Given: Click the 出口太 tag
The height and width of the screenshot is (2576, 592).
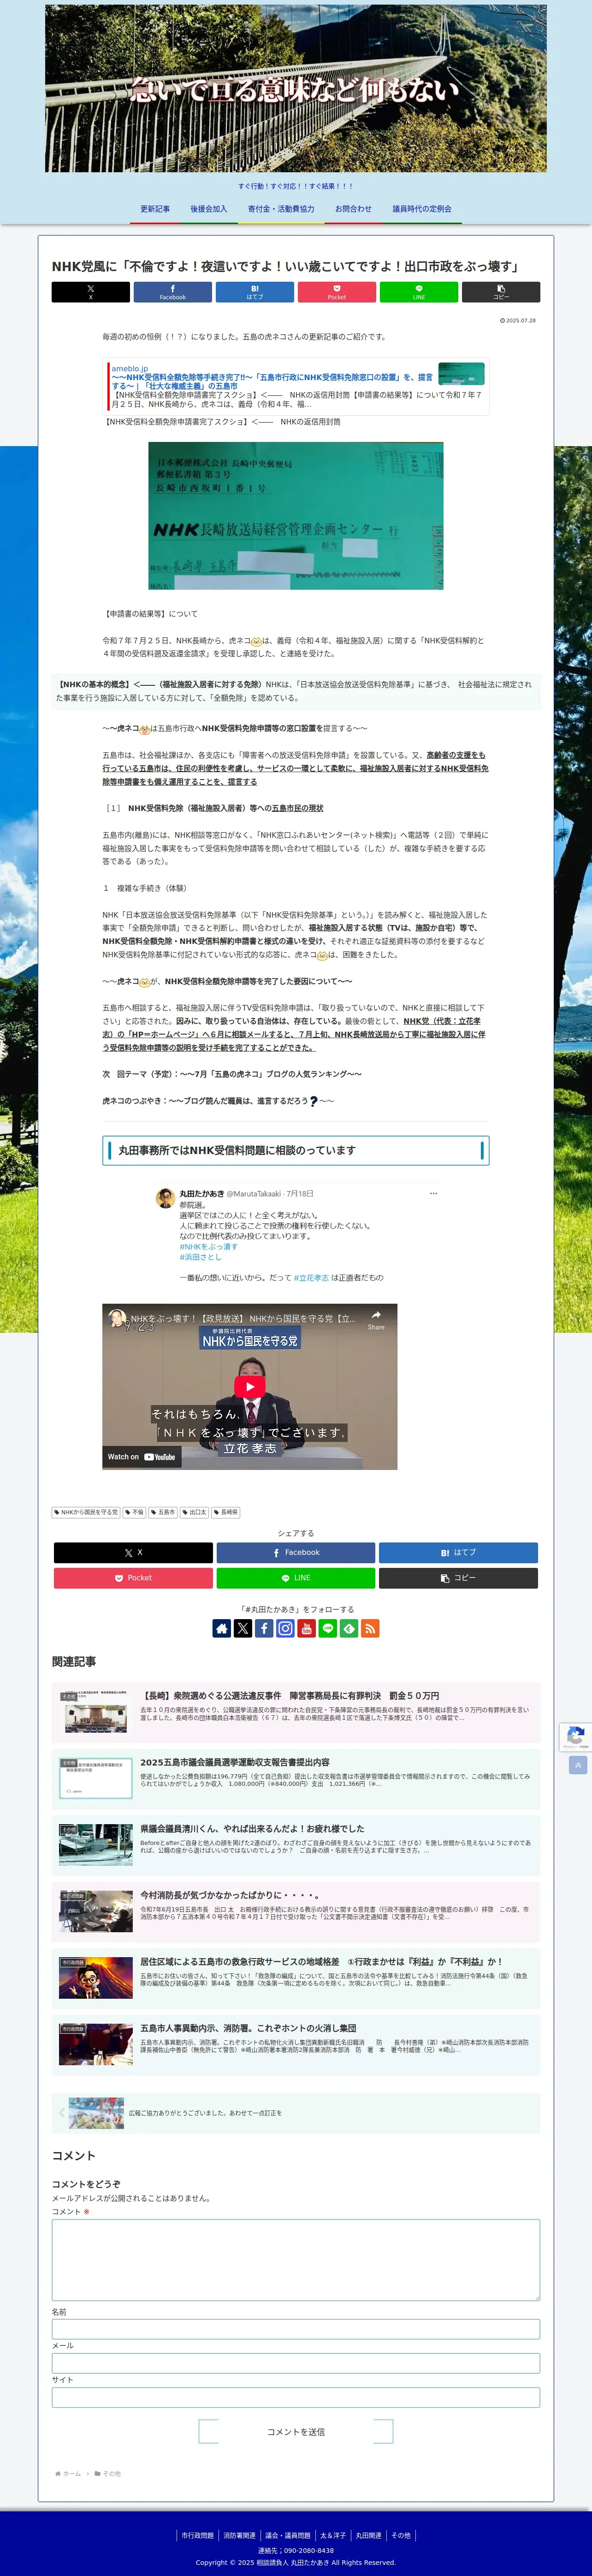Looking at the screenshot, I should point(195,1512).
